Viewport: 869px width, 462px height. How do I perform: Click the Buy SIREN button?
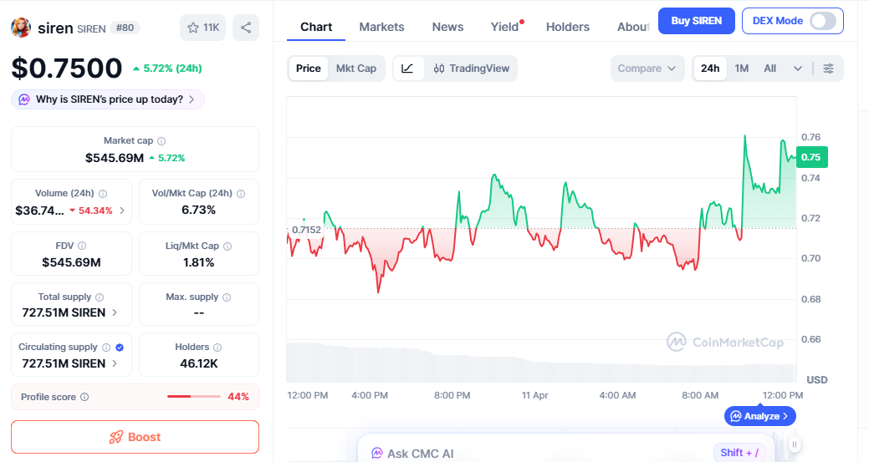(x=697, y=21)
